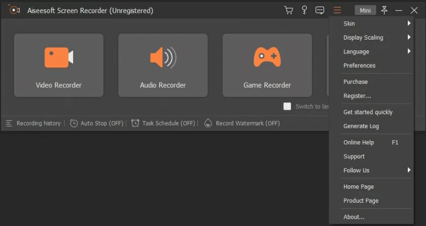Click the F1 shortcut label

point(395,143)
